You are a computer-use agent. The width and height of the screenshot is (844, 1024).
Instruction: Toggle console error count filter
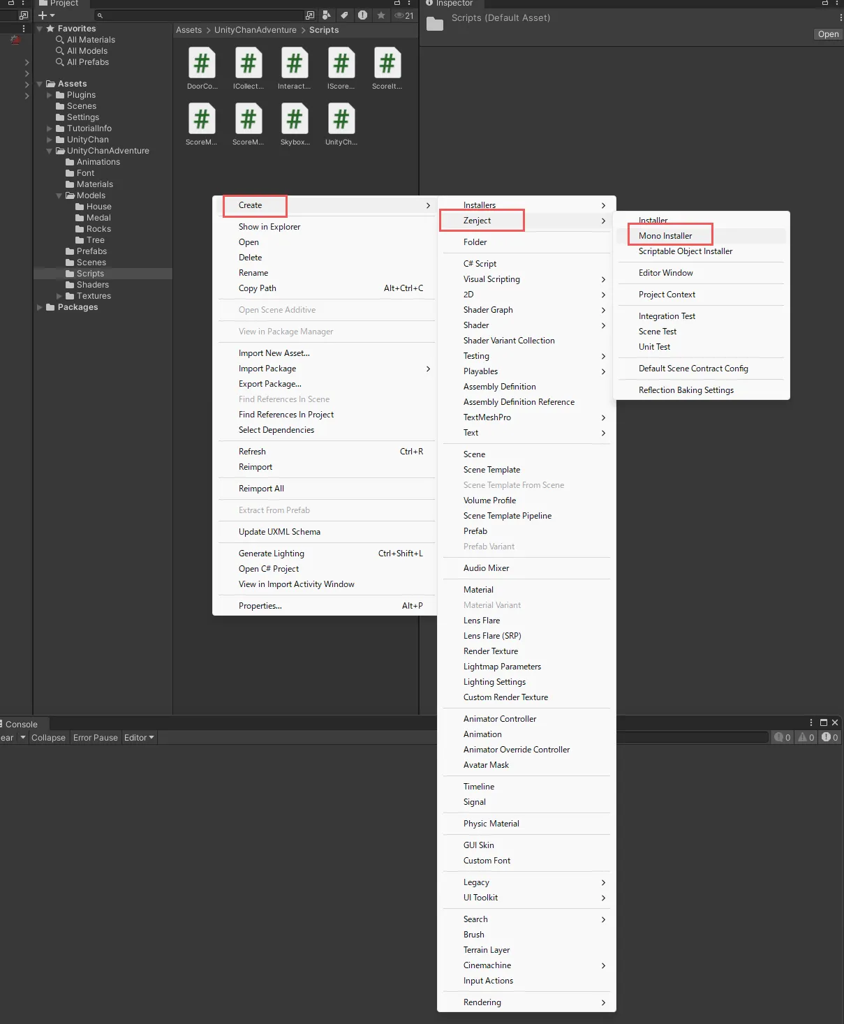(x=829, y=738)
